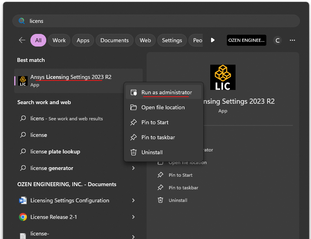Click the OZEN ENGINEE... organization button
The height and width of the screenshot is (239, 311).
point(246,40)
